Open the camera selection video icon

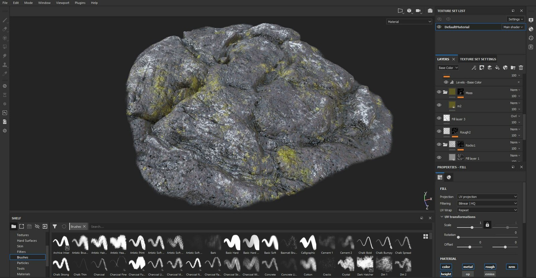coord(418,11)
